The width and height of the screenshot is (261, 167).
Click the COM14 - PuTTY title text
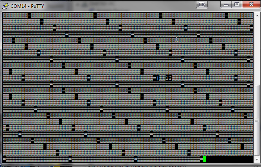(x=27, y=5)
